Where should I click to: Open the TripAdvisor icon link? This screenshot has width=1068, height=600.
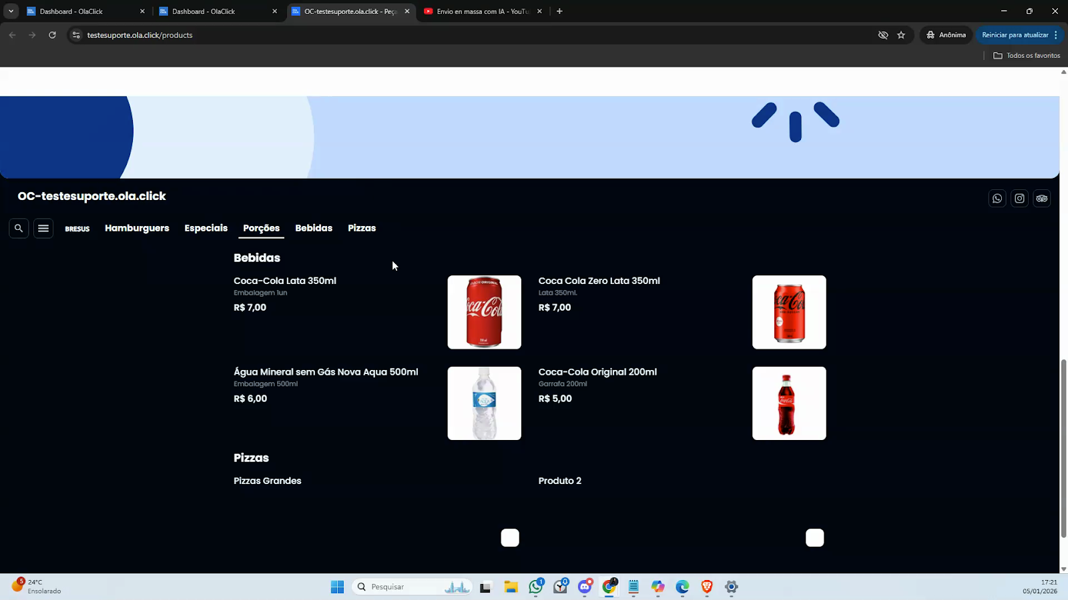[1041, 199]
